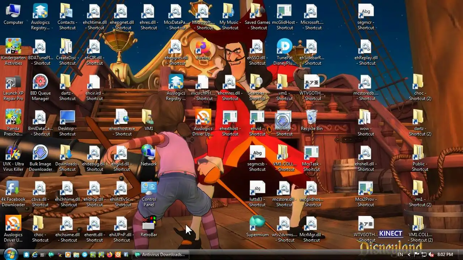Screen dimensions: 463x260
Task: Launch Bulk Image Downloader icon
Action: click(x=40, y=159)
